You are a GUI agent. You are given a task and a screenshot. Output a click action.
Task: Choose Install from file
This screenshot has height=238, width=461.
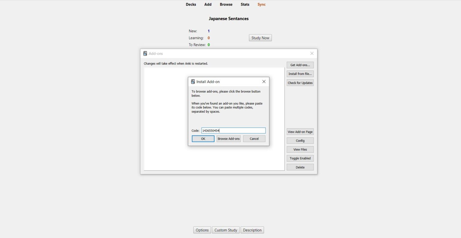(300, 74)
